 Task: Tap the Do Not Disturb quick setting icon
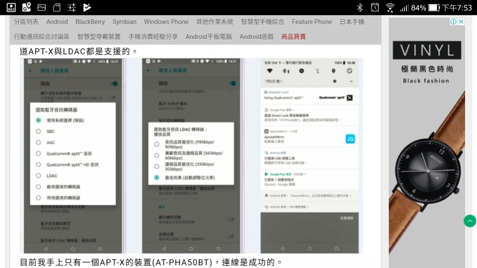(301, 71)
